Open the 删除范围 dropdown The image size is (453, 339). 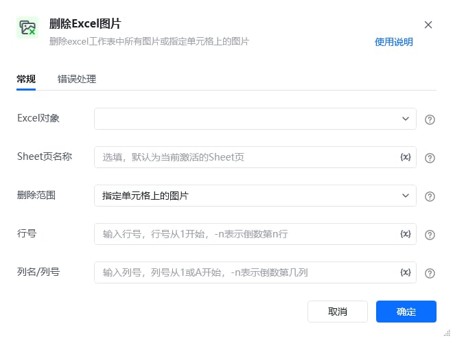tap(255, 196)
